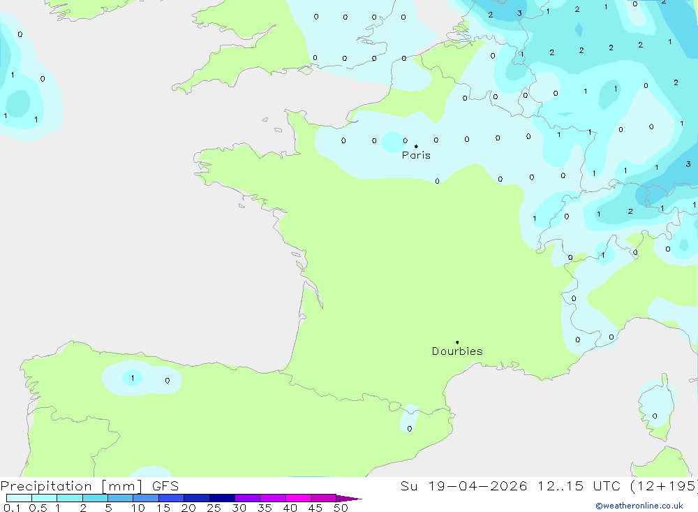Click the 0 value on Corsica
Image resolution: width=698 pixels, height=512 pixels.
click(x=655, y=416)
